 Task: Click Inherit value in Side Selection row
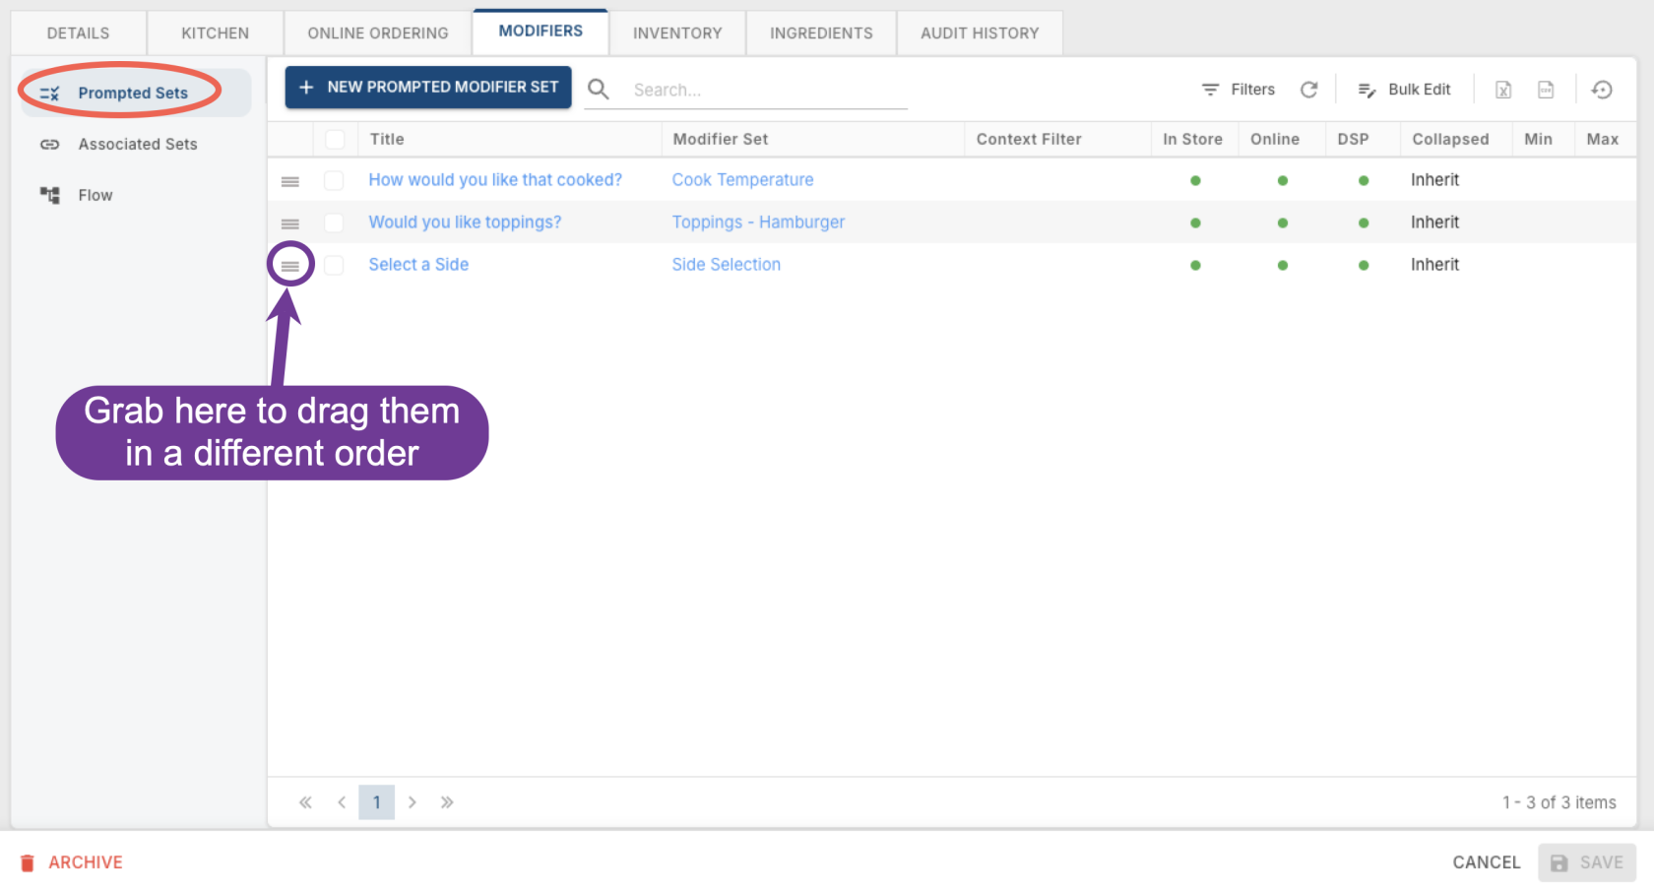[x=1434, y=265]
